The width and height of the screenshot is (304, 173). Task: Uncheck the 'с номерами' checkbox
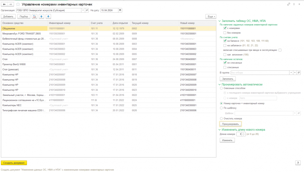point(225,28)
